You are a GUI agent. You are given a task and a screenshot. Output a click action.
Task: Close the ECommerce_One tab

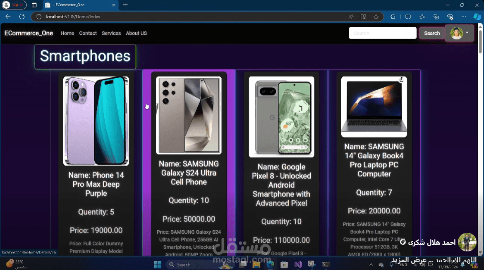113,5
